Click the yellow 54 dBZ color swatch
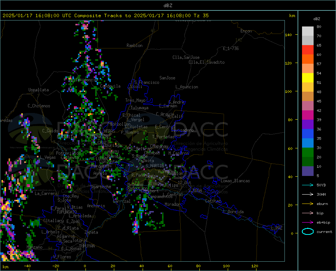336x271 pixels. tap(308, 78)
